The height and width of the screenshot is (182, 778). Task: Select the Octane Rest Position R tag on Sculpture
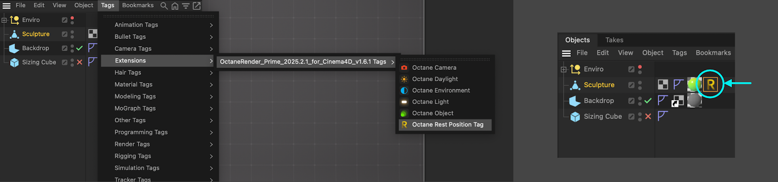click(710, 84)
